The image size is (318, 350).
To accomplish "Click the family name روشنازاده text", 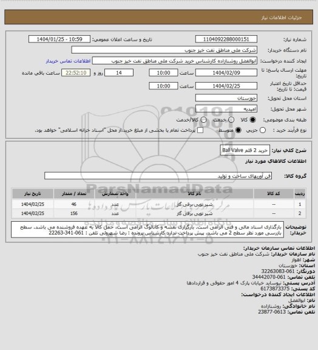I will (x=271, y=306).
